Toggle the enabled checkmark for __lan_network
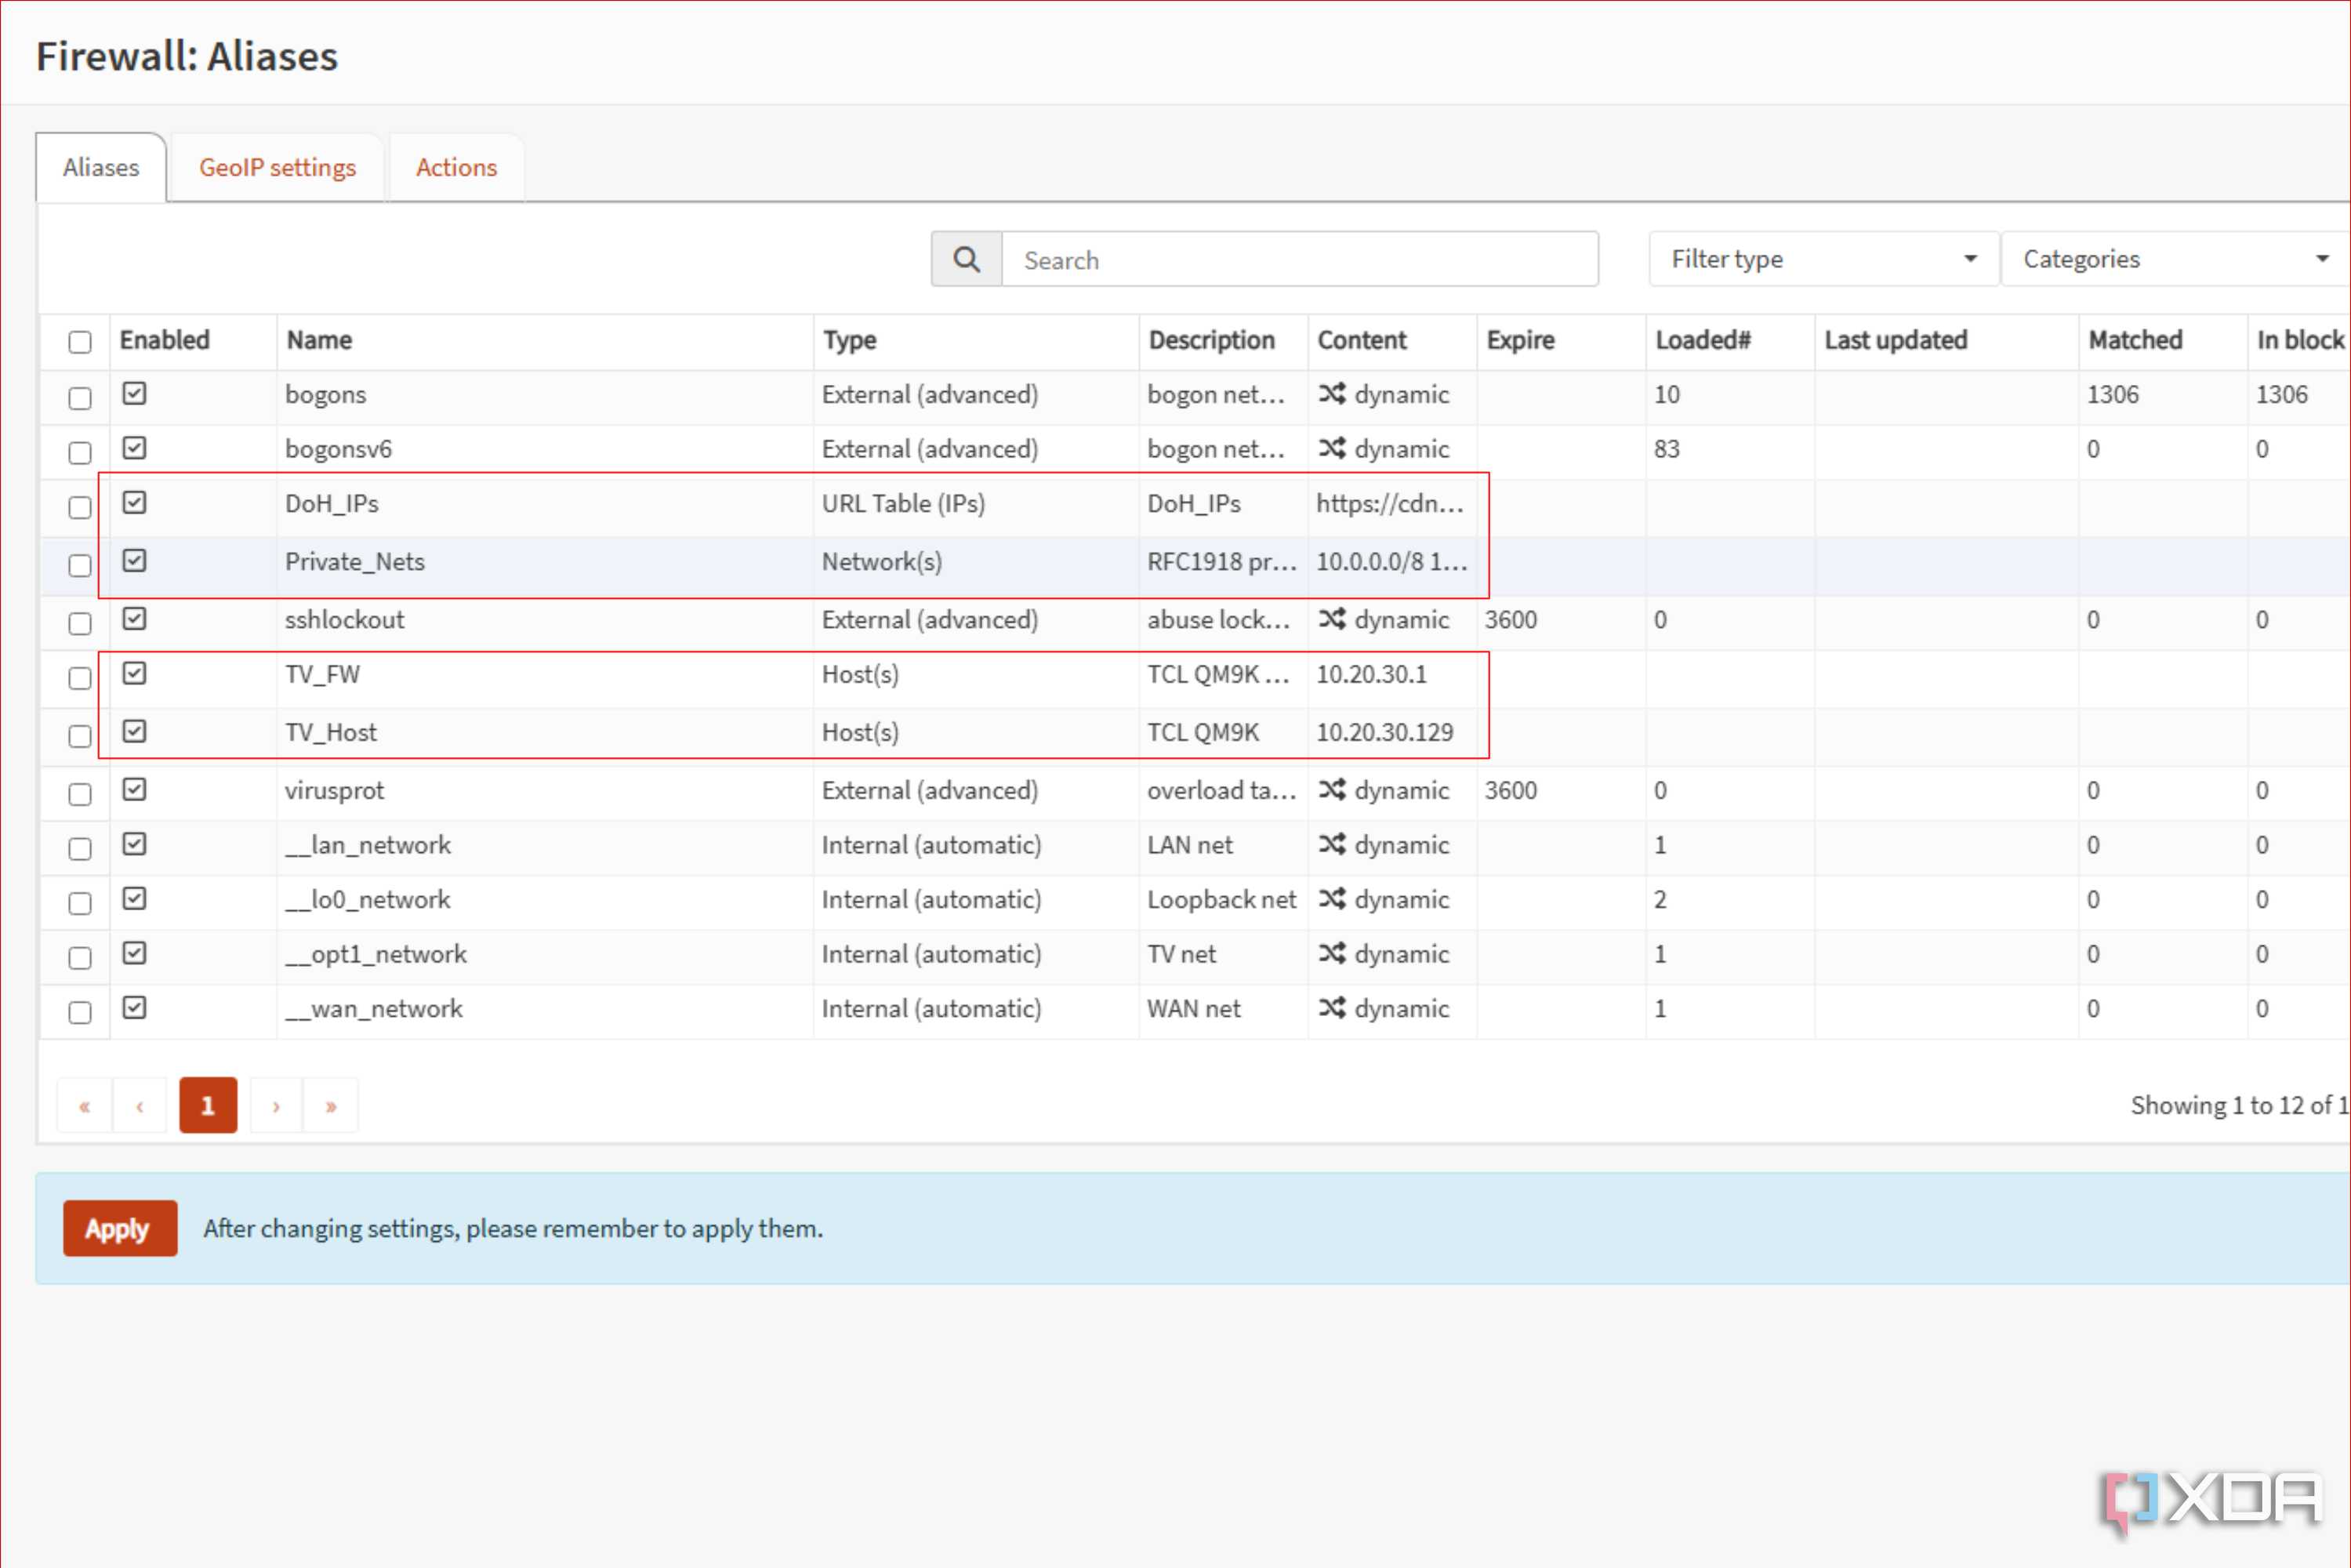Viewport: 2351px width, 1568px height. click(134, 843)
